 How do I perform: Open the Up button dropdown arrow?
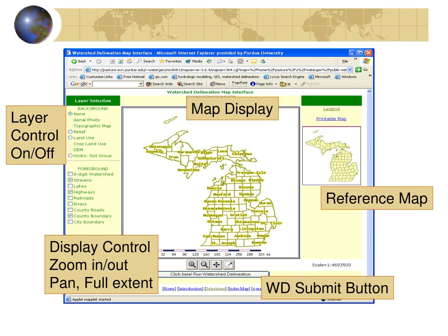[x=296, y=84]
